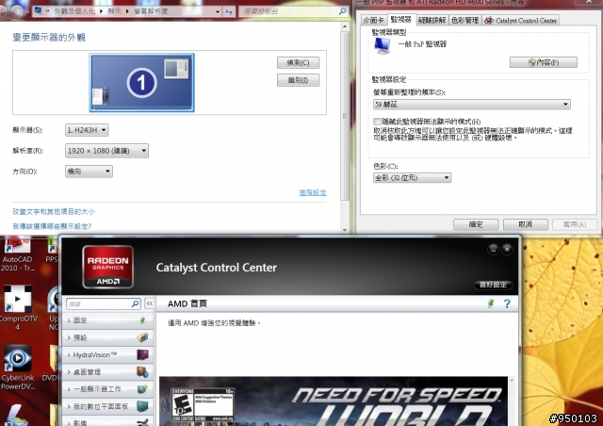Screen dimensions: 603x426
Task: Open the 色彩 全彩 (32 位元) dropdown
Action: tap(412, 177)
